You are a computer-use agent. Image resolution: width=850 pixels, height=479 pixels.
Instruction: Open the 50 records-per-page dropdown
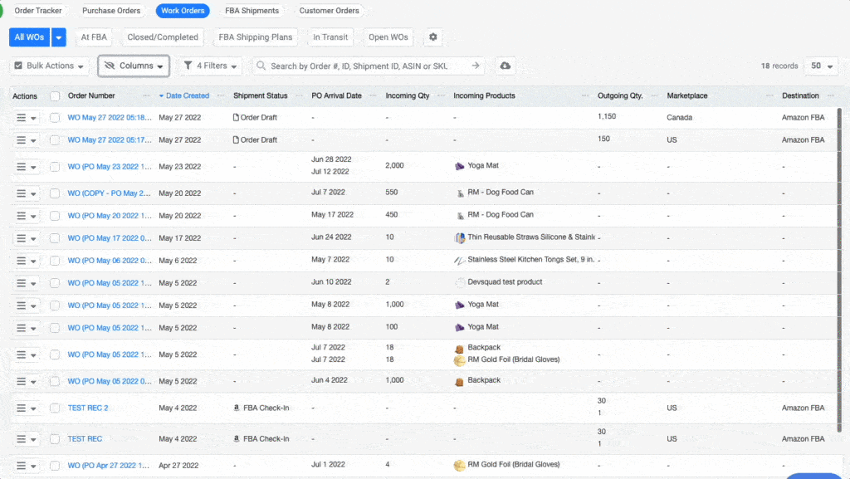821,66
